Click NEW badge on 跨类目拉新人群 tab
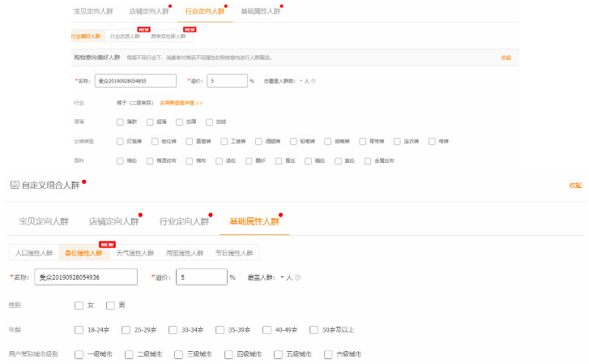This screenshot has width=589, height=364. click(190, 30)
